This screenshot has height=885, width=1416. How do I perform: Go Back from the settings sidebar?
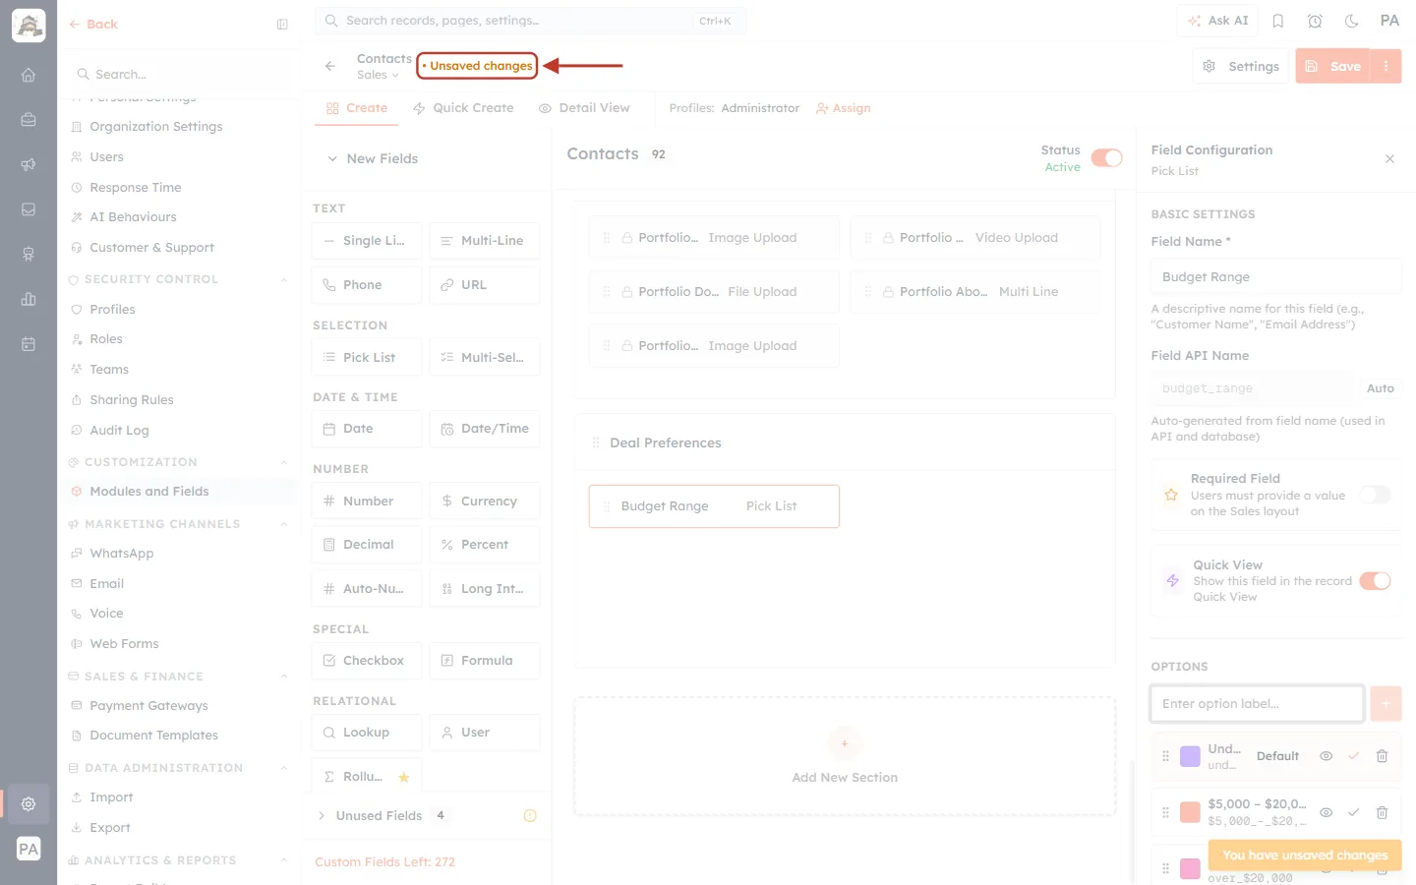93,25
